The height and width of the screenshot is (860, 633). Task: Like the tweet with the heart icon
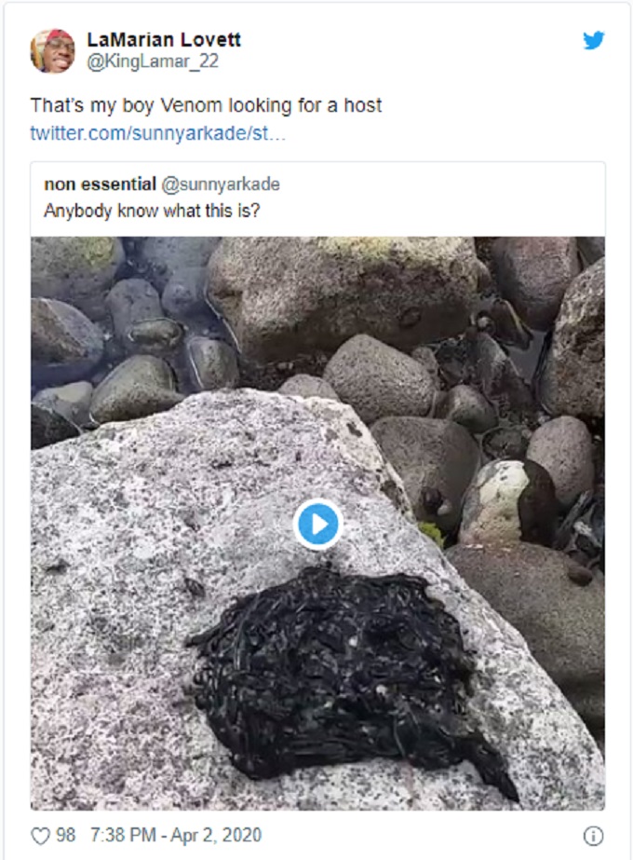[x=40, y=836]
